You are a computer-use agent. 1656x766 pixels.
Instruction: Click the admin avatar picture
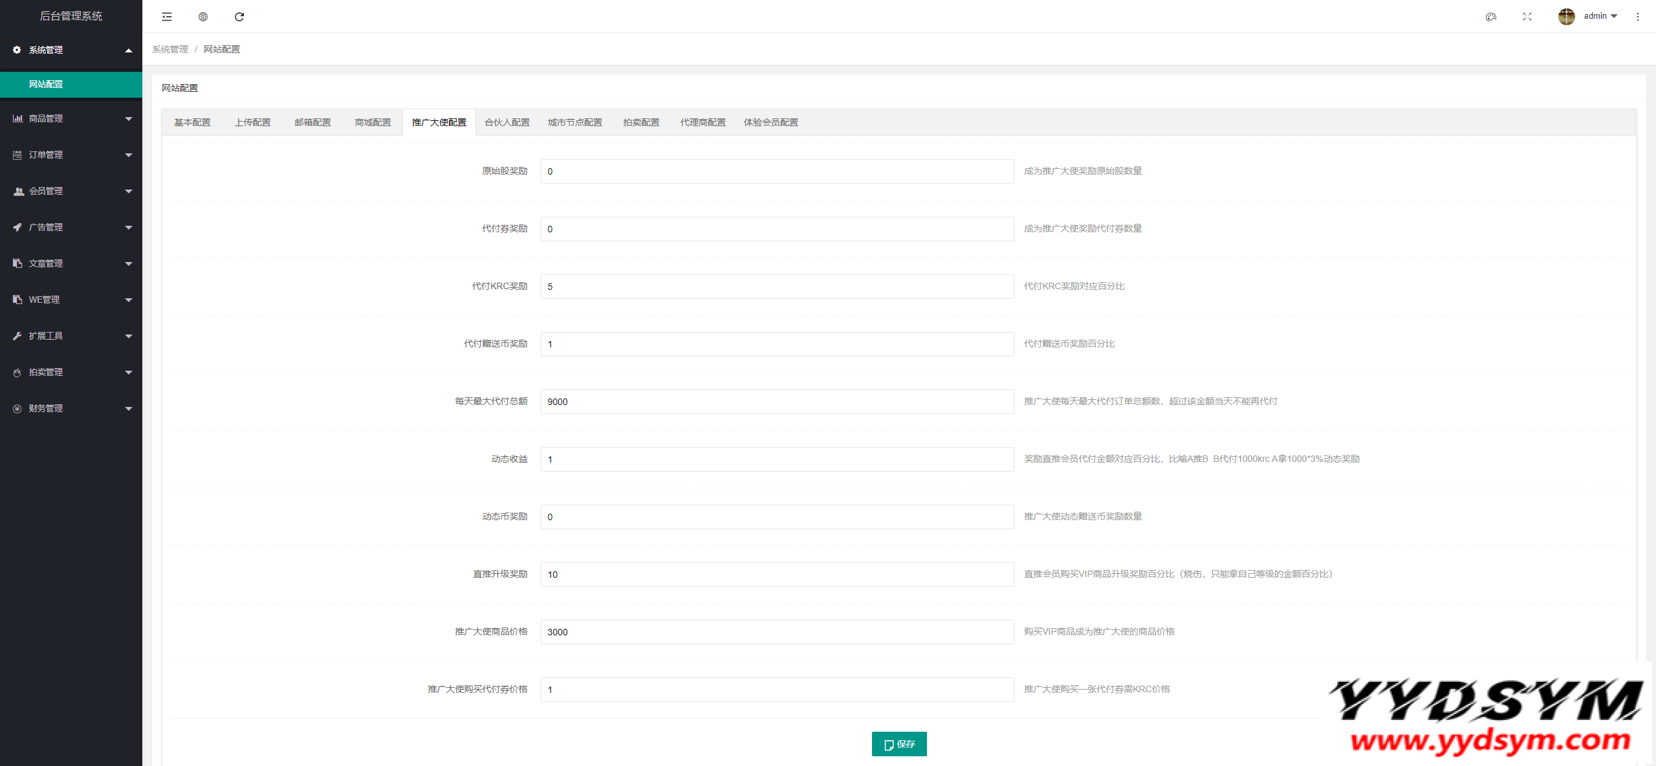[x=1566, y=17]
